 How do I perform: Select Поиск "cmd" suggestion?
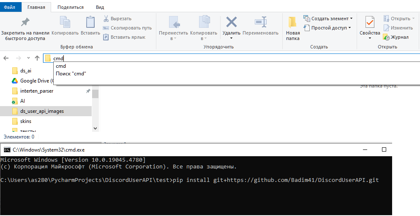click(71, 73)
